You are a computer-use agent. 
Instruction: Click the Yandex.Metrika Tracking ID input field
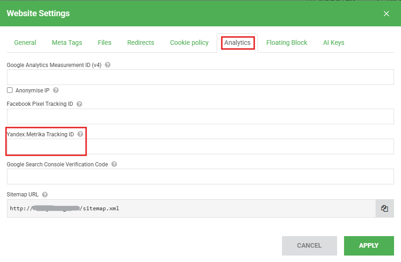(x=200, y=146)
